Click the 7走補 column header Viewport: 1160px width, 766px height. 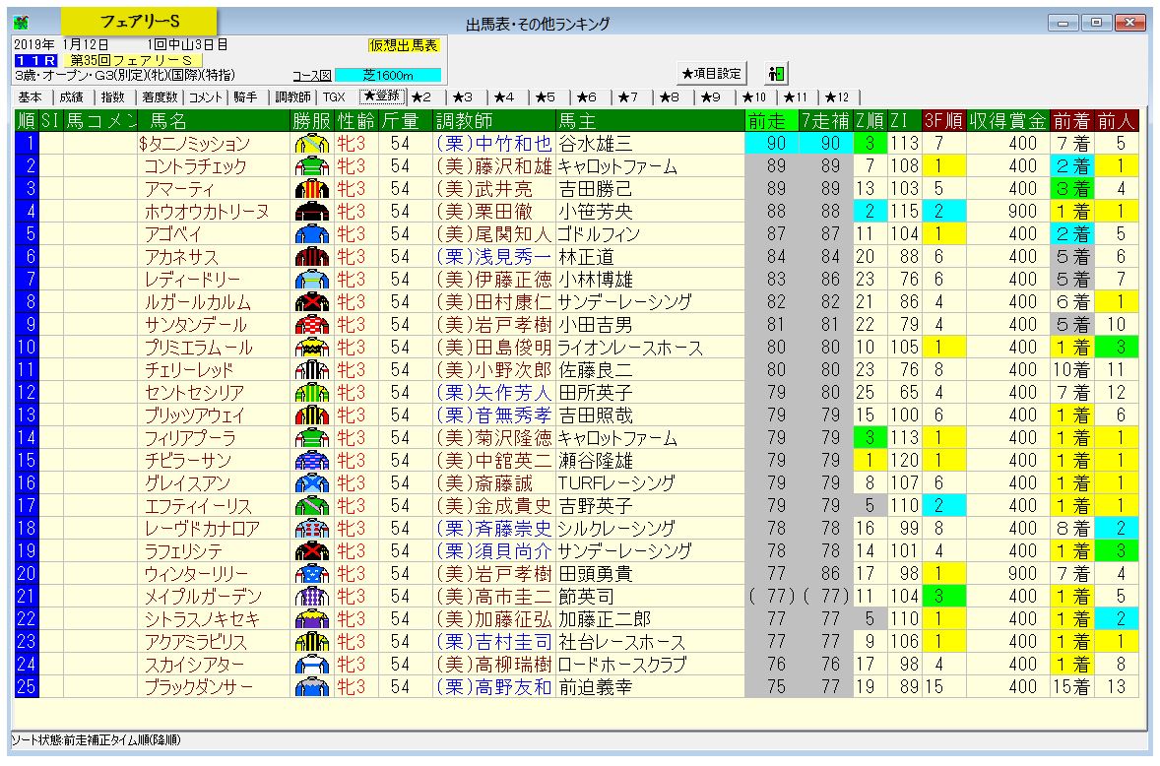[x=825, y=120]
